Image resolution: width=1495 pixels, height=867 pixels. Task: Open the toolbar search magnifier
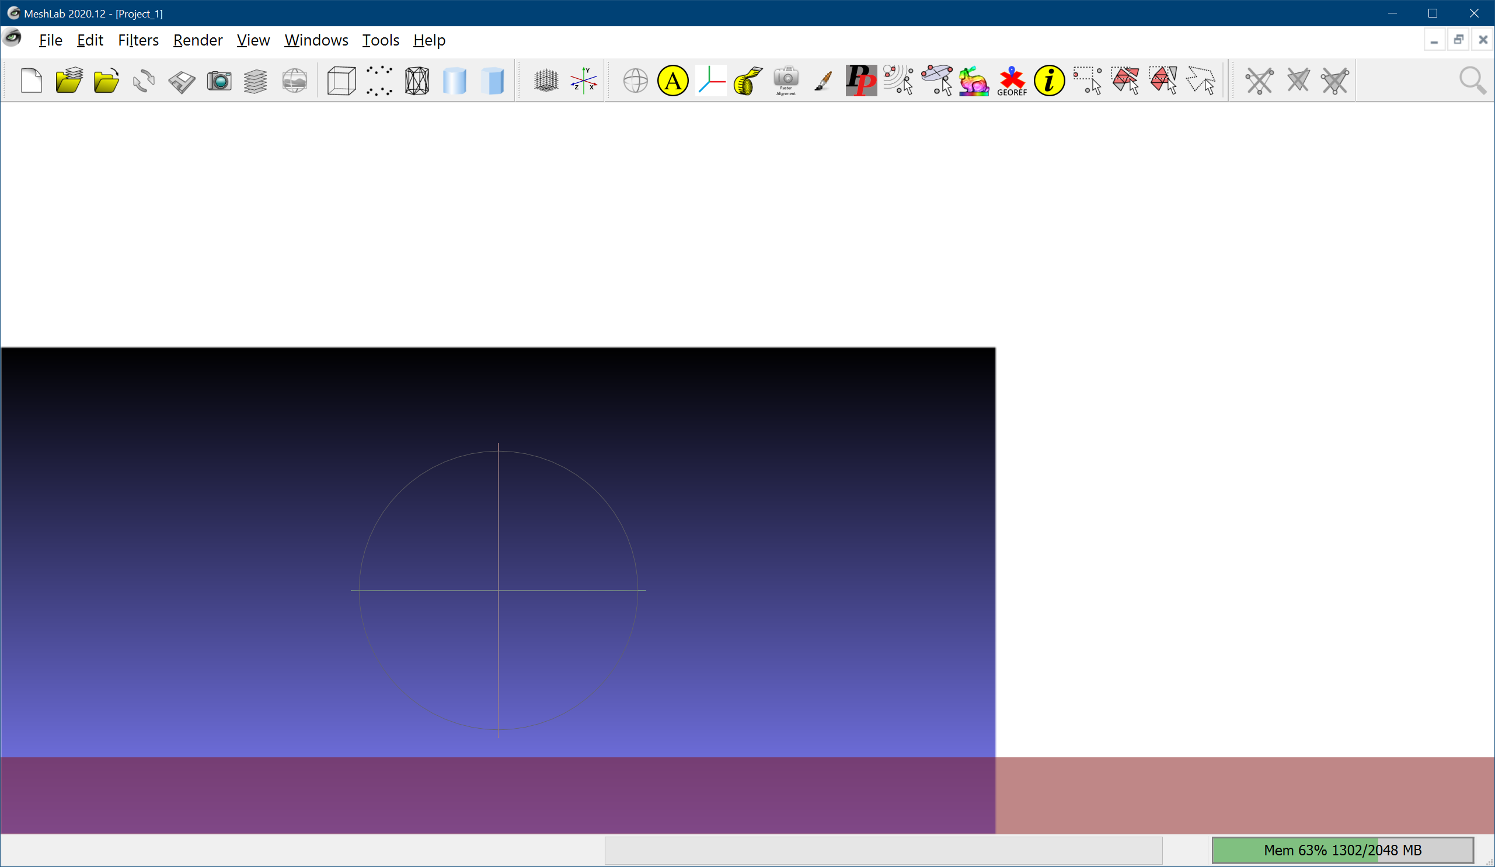click(x=1473, y=80)
